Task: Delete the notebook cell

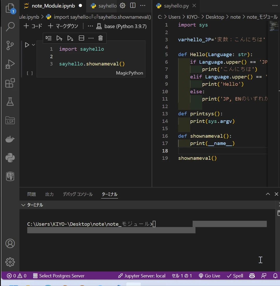Action: tap(101, 38)
